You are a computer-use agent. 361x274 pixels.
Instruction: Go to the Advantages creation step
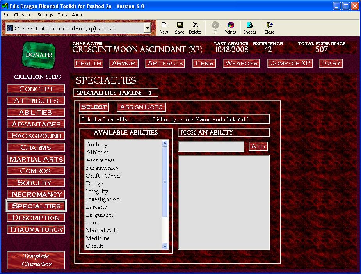(36, 124)
